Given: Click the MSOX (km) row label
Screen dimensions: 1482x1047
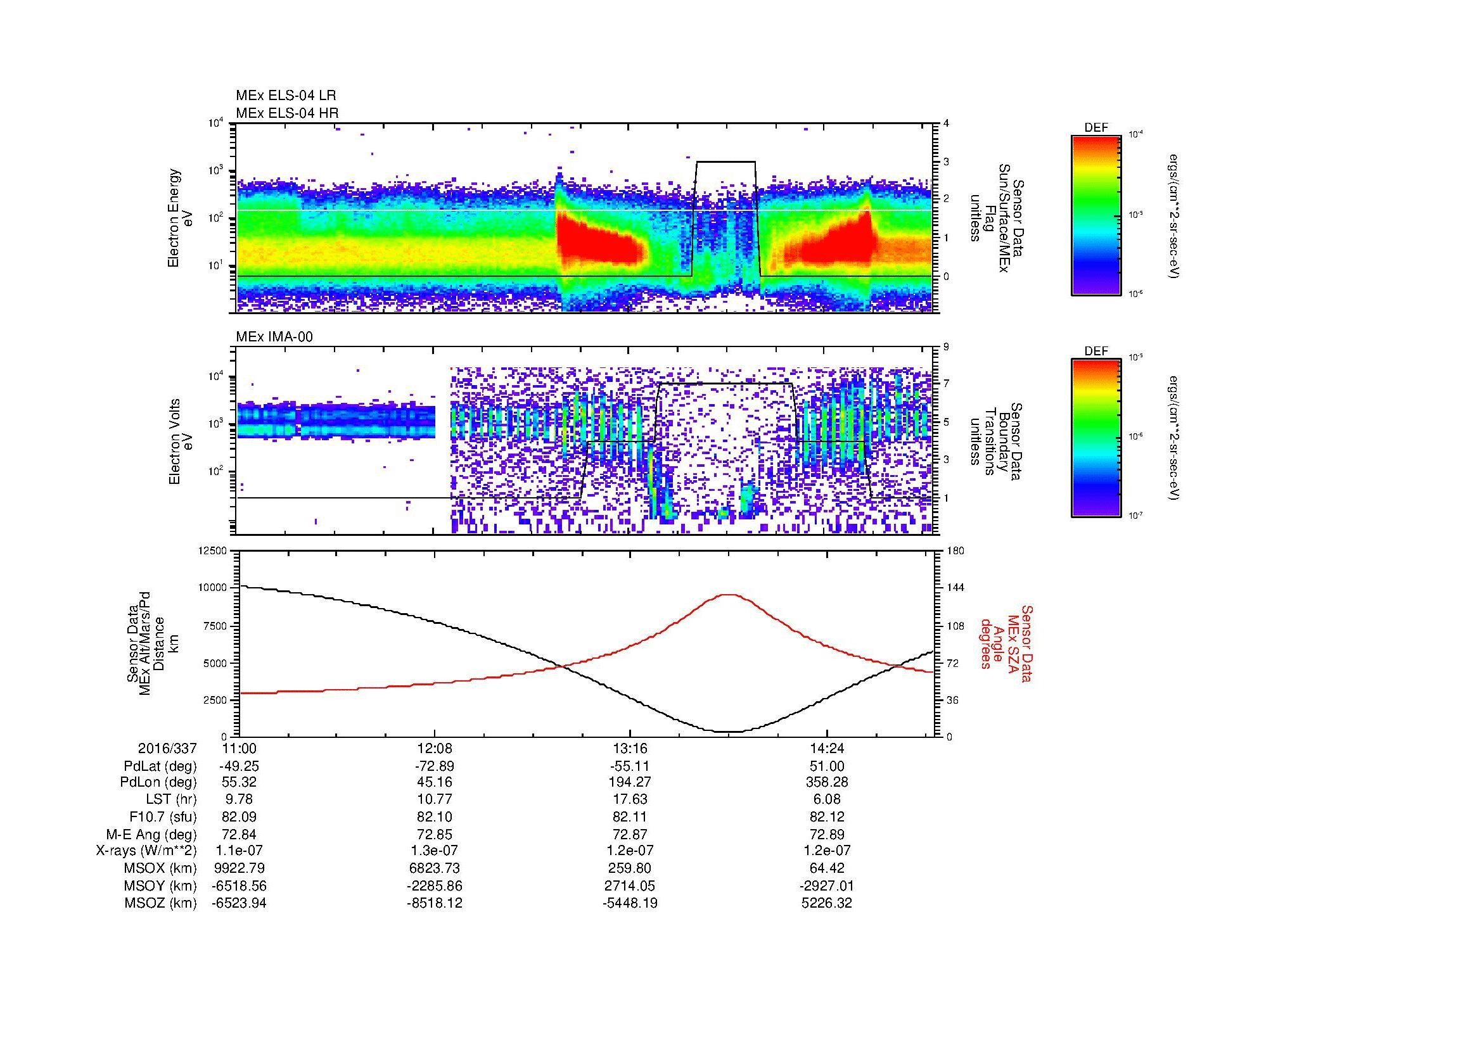Looking at the screenshot, I should click(x=160, y=868).
